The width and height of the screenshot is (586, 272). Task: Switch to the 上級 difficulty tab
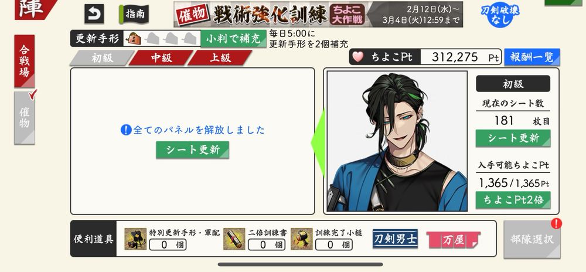[x=220, y=58]
